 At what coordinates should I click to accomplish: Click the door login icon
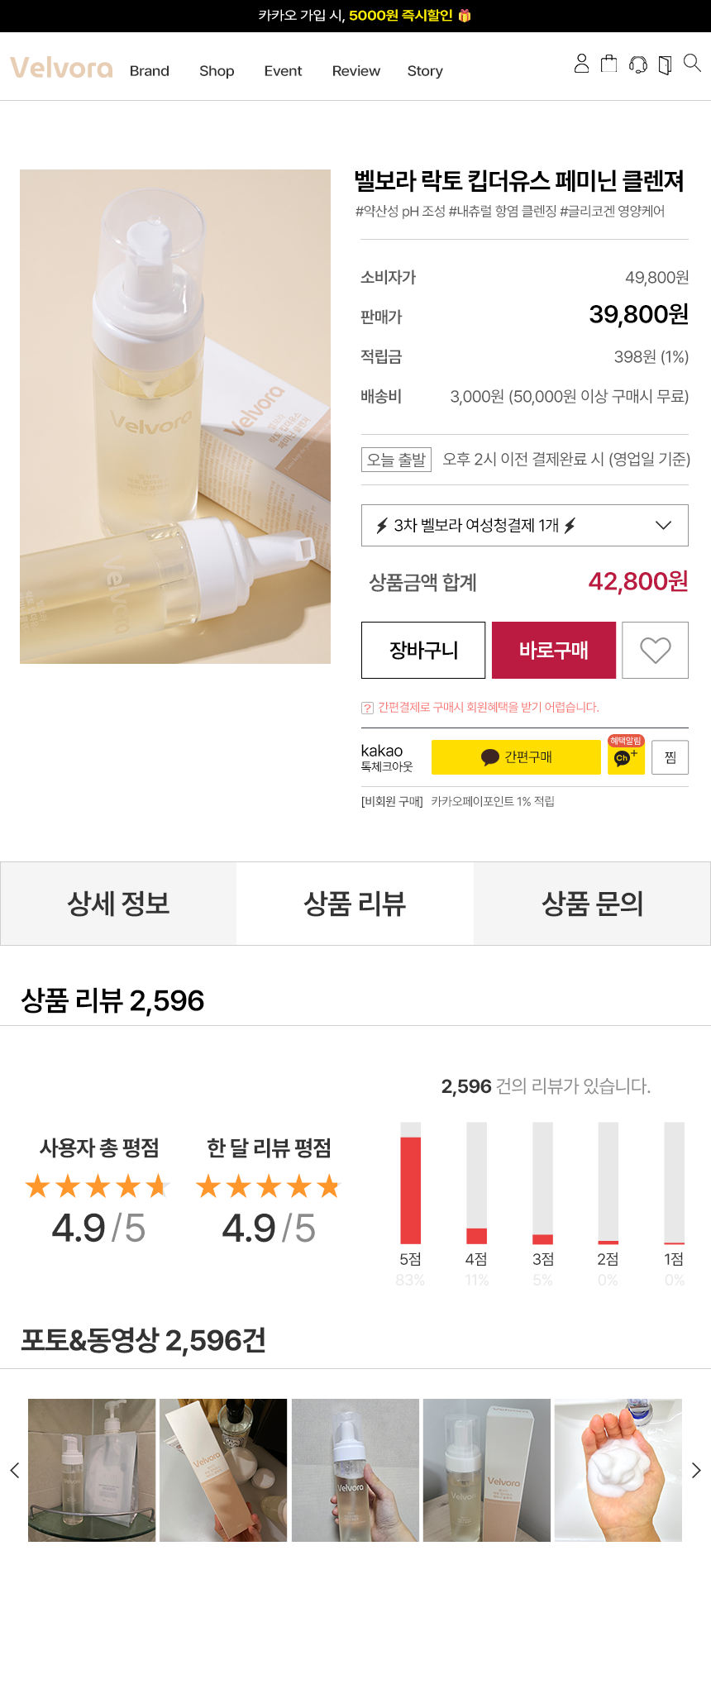(x=665, y=64)
